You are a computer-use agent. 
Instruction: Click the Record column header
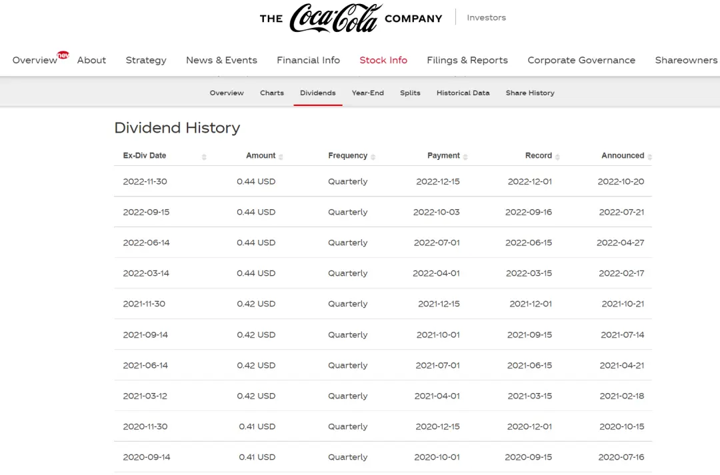(x=539, y=156)
